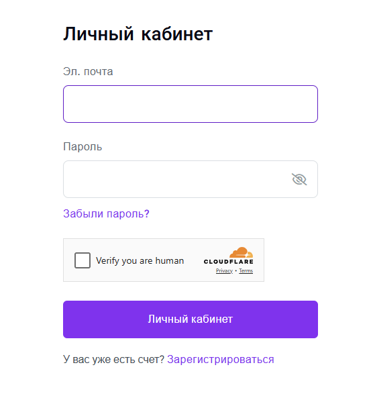Focus the Эл. почта input field
Viewport: 371px width, 402px height.
(x=191, y=104)
